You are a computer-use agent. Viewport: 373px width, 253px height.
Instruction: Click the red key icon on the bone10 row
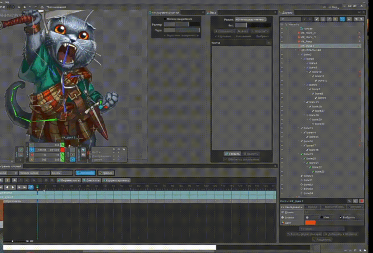(360, 72)
